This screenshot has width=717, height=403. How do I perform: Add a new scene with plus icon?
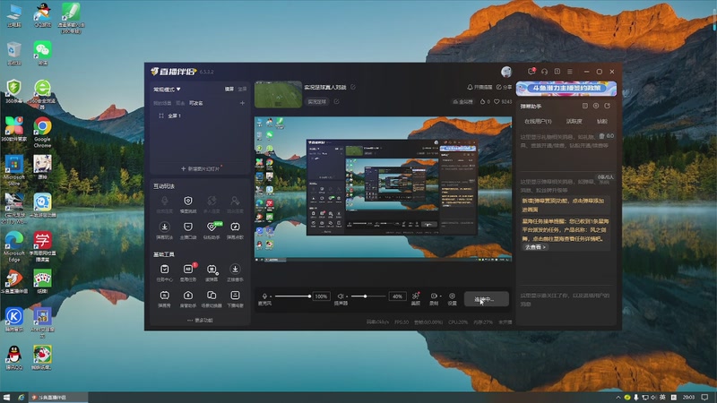click(242, 103)
